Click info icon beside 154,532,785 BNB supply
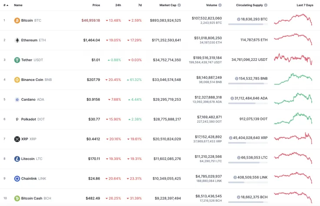Screen dimensions: 320x206 pos(237,79)
